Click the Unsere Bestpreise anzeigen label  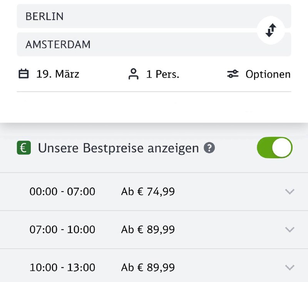pos(118,148)
